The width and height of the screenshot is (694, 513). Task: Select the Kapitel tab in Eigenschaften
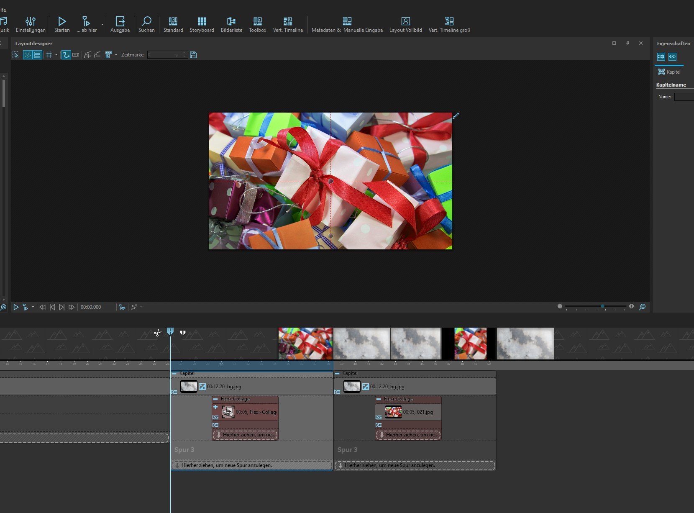pos(669,72)
